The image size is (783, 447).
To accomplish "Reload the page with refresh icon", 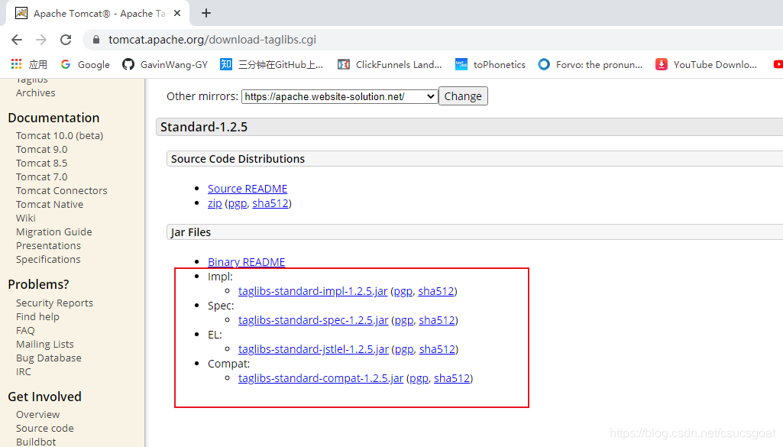I will tap(66, 40).
